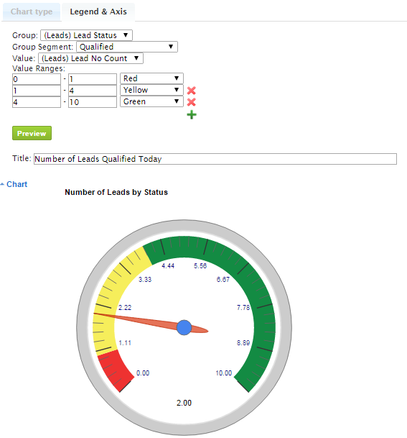Click the gauge value 2.00
The image size is (407, 438).
click(184, 403)
